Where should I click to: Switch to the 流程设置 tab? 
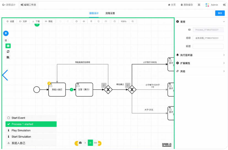click(x=110, y=13)
